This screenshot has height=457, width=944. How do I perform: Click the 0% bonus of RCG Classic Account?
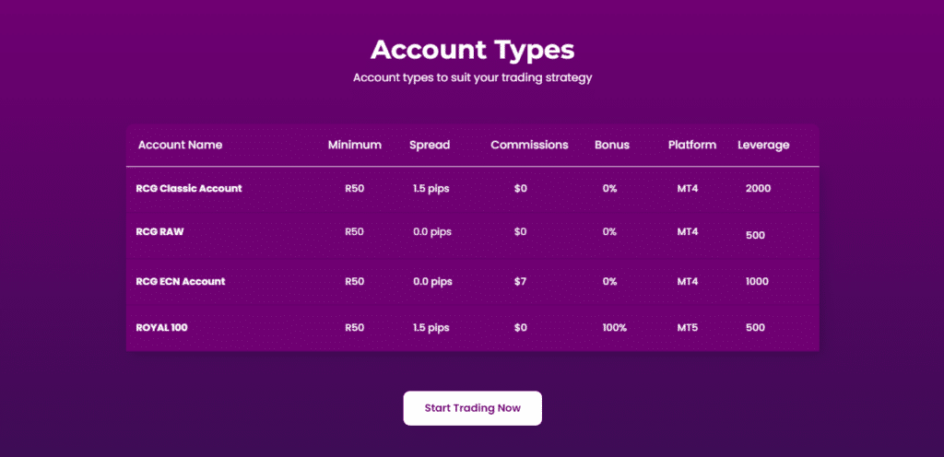point(610,188)
